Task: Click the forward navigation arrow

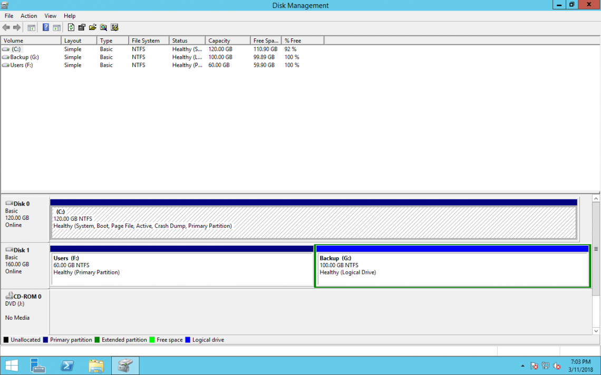Action: [16, 27]
